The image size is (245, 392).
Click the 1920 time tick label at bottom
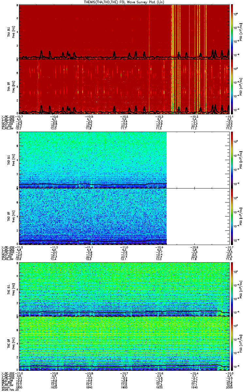click(x=159, y=387)
